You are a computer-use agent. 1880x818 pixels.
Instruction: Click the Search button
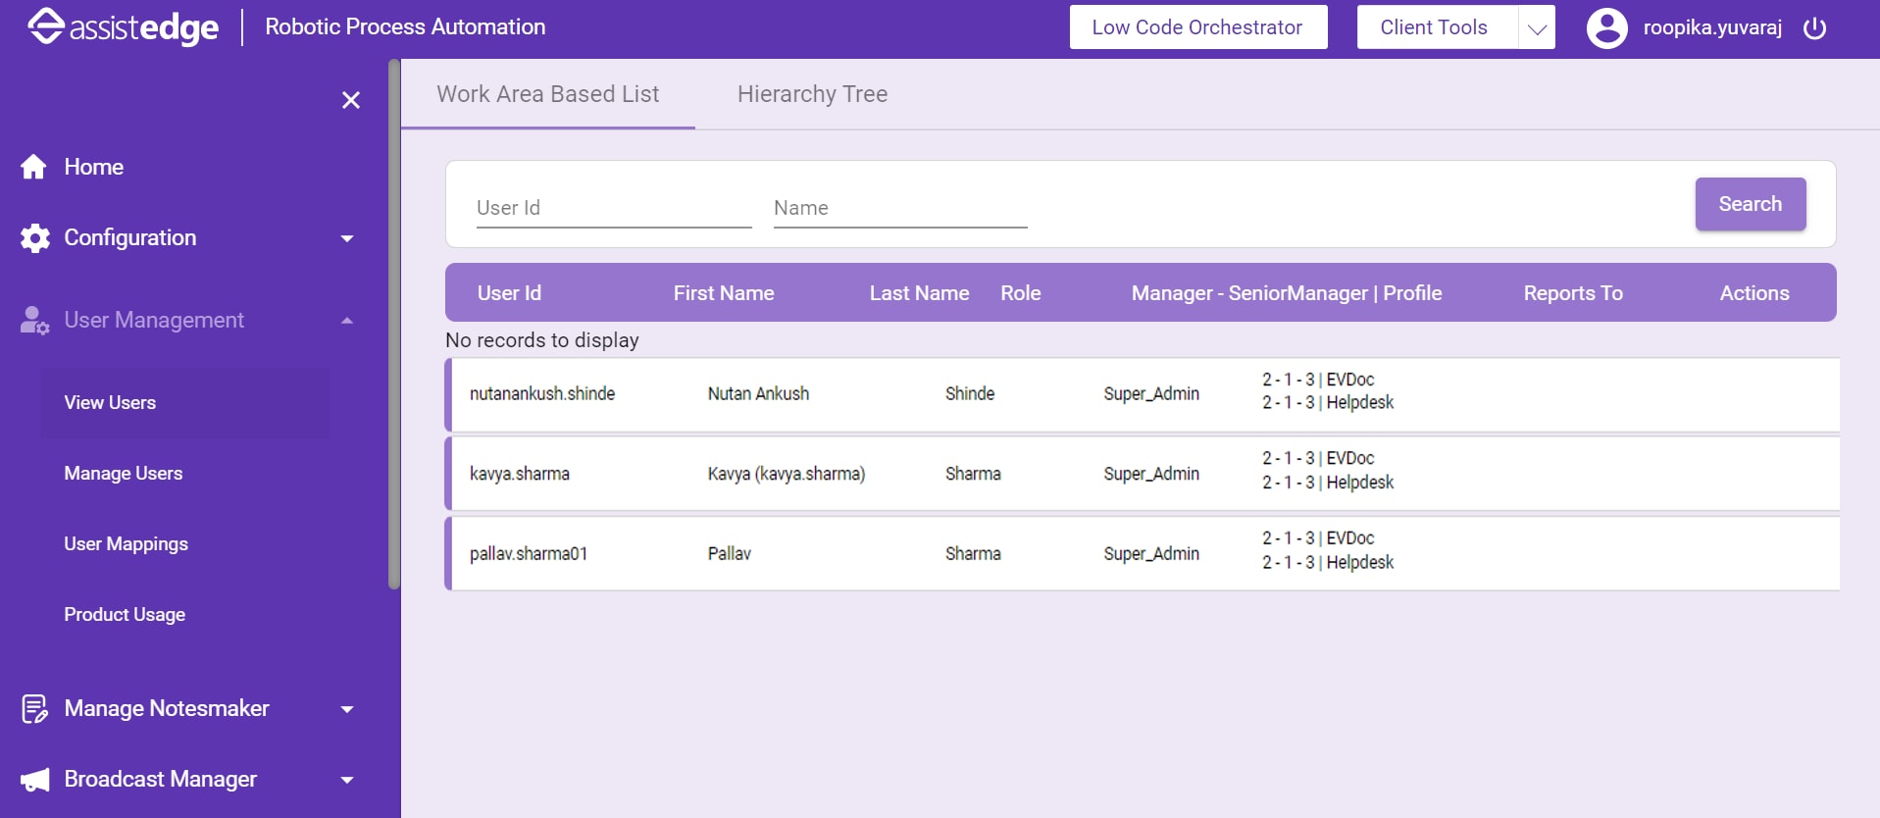tap(1751, 204)
